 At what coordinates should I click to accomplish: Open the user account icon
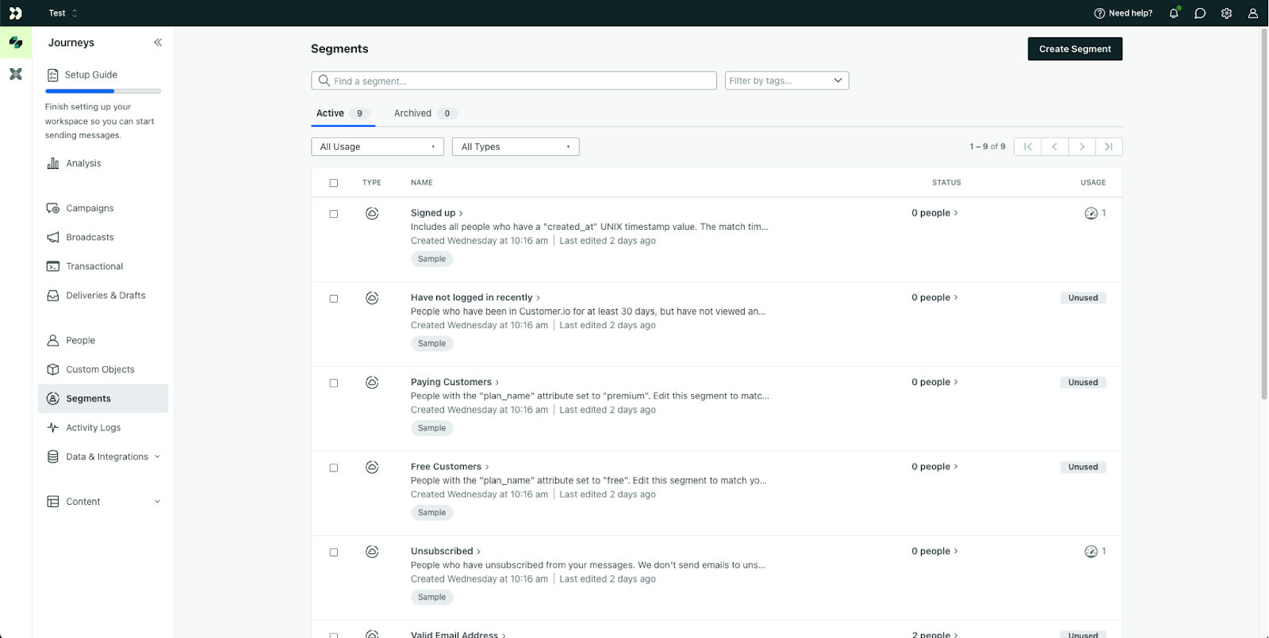tap(1253, 13)
